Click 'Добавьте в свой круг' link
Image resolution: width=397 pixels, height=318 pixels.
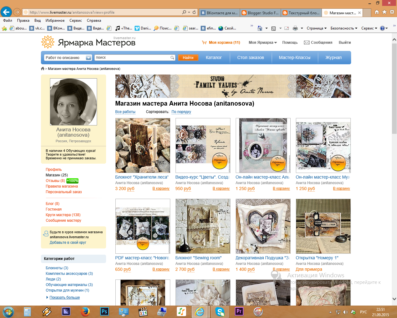point(68,243)
